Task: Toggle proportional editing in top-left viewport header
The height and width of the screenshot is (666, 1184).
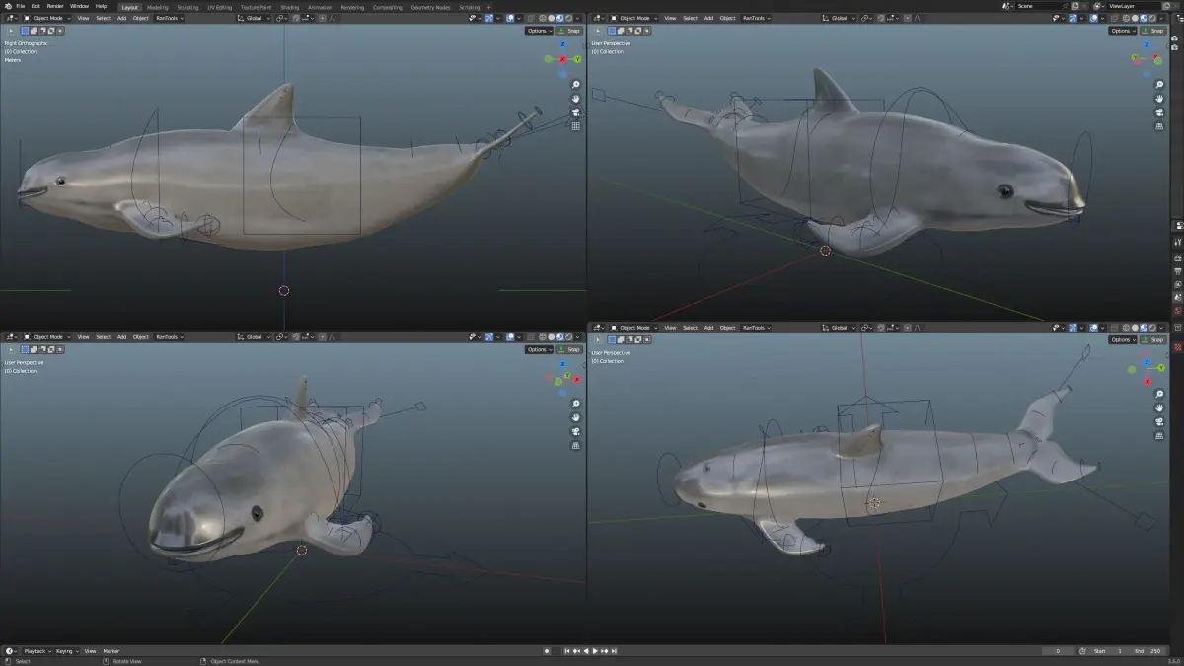Action: (x=323, y=18)
